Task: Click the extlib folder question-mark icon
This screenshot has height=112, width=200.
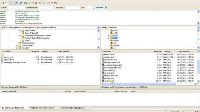Action: (x=112, y=33)
